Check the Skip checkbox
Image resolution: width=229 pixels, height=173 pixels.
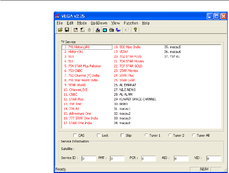click(x=123, y=136)
